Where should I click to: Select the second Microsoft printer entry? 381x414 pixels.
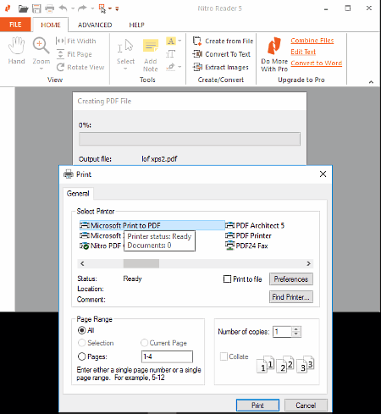(102, 235)
